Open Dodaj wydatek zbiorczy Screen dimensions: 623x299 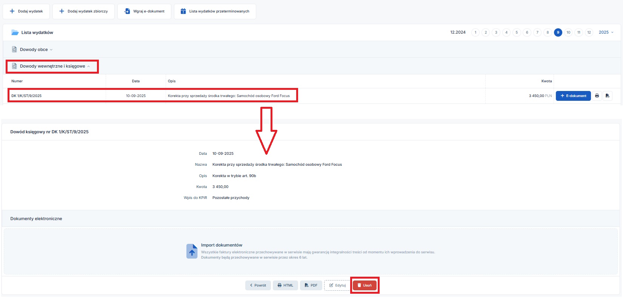coord(83,11)
